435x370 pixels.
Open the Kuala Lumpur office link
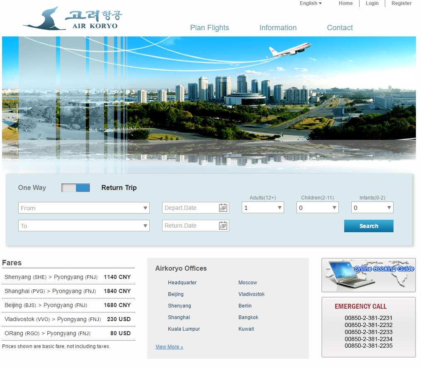click(x=184, y=329)
